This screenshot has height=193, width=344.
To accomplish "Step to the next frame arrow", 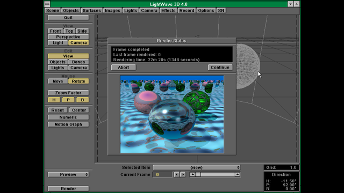I will (183, 174).
